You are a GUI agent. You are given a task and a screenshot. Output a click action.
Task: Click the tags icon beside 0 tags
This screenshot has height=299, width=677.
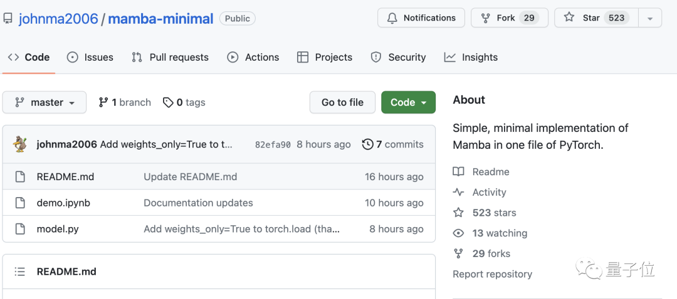click(x=168, y=103)
